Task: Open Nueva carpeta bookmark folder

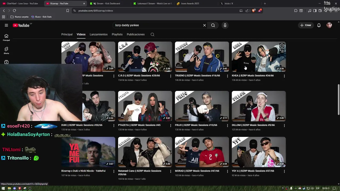Action: tap(19, 17)
